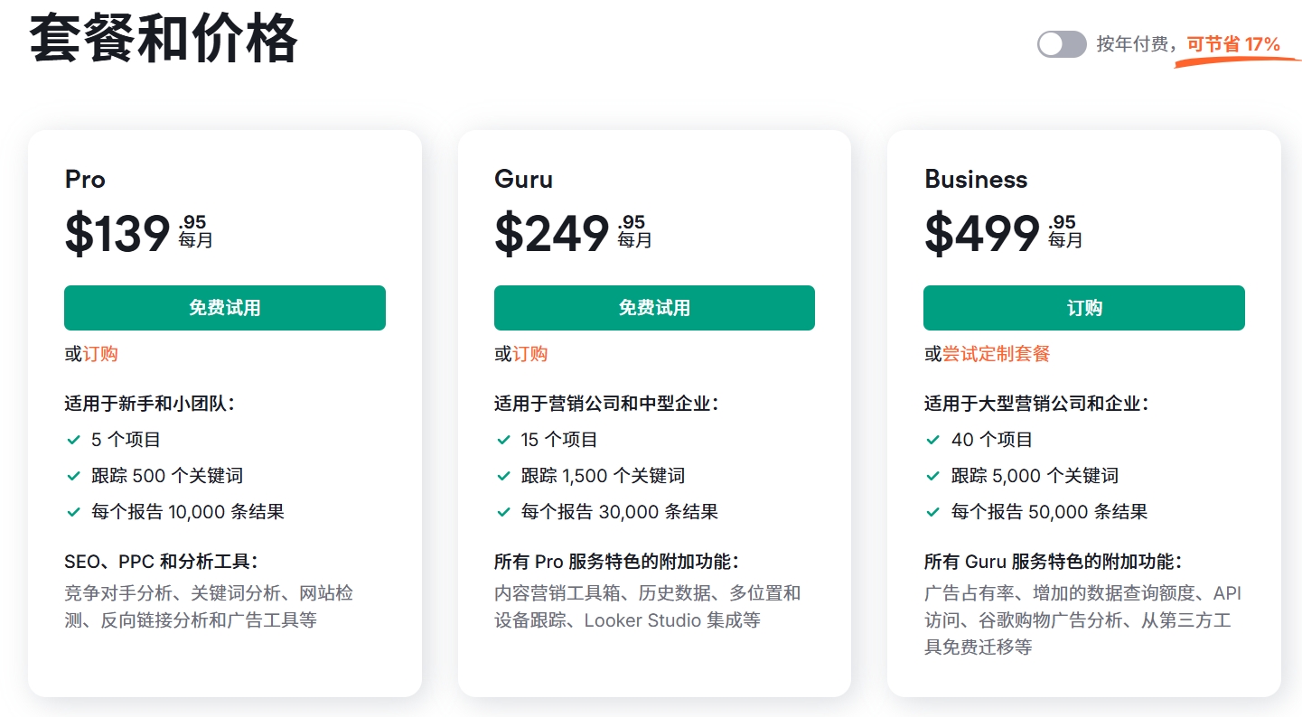Toggle the annual billing switch
This screenshot has width=1302, height=717.
(x=1061, y=44)
